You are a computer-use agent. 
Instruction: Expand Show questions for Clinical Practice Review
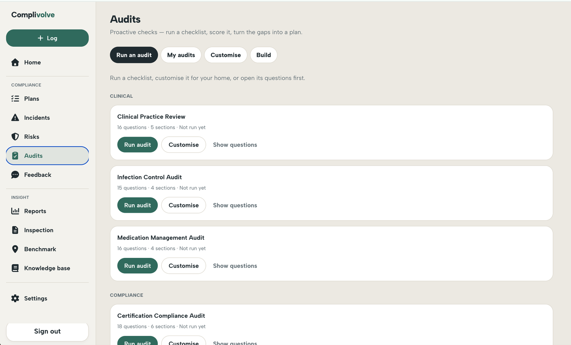235,145
